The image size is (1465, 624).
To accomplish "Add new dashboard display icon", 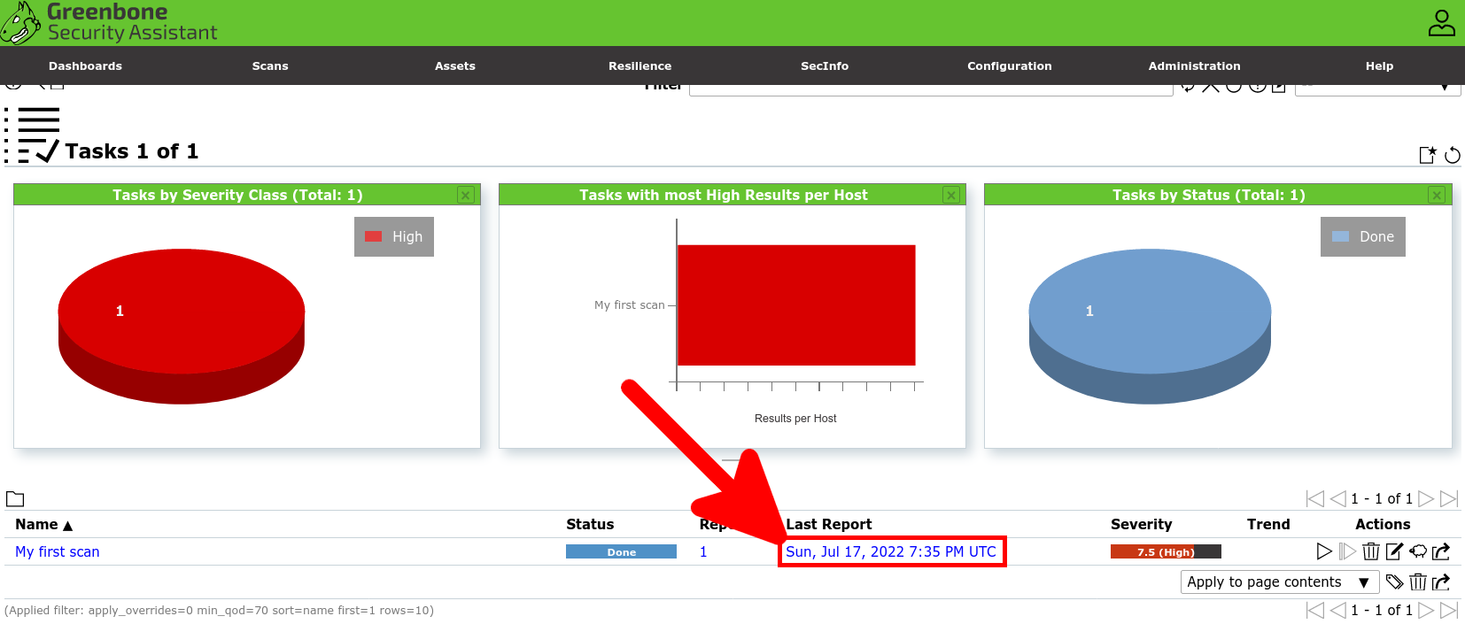I will pos(1427,155).
